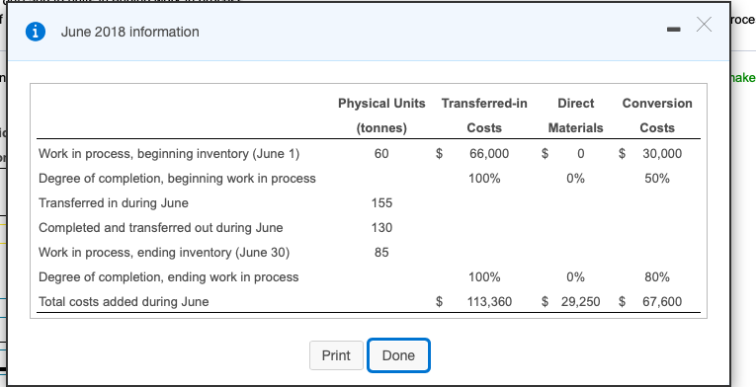Viewport: 756px width, 387px height.
Task: Click the 130 tonnes transferred out value
Action: (x=381, y=227)
